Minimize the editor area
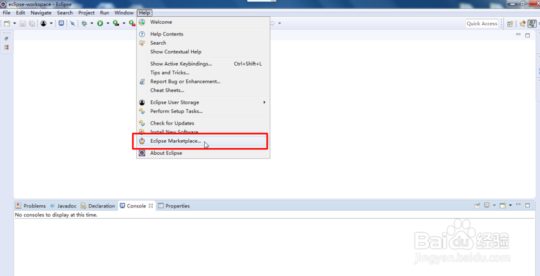540x276 pixels. (518, 35)
